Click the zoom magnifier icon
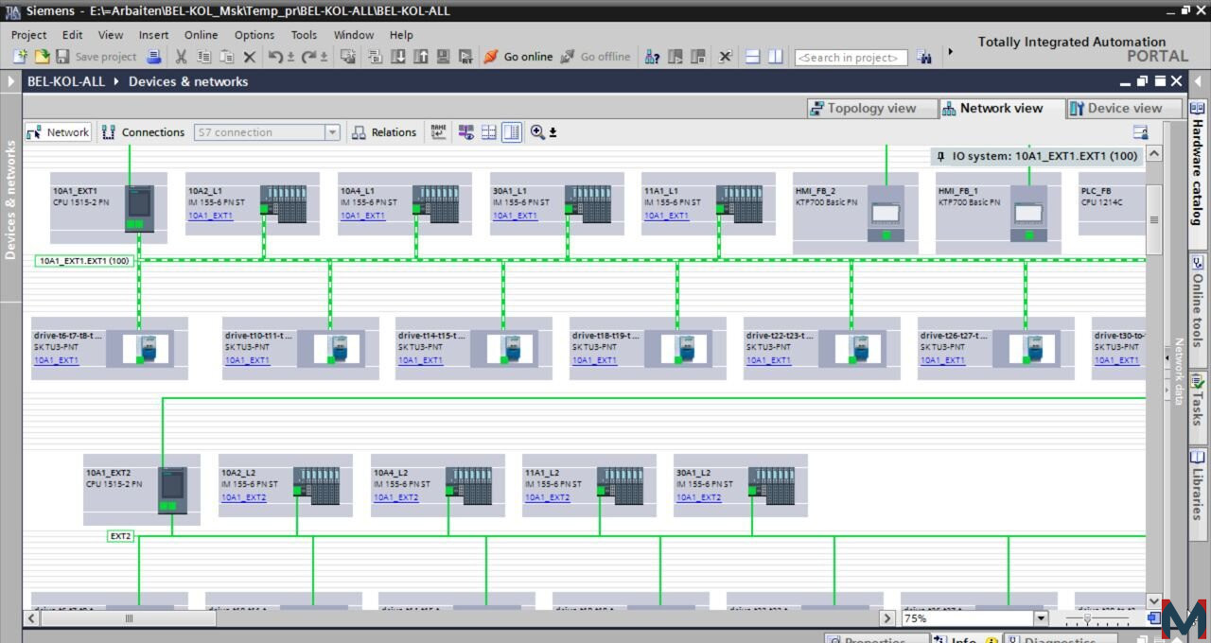 coord(537,132)
